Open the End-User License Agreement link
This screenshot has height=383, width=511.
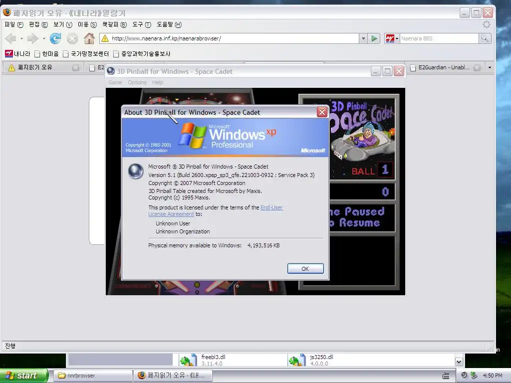tap(216, 211)
